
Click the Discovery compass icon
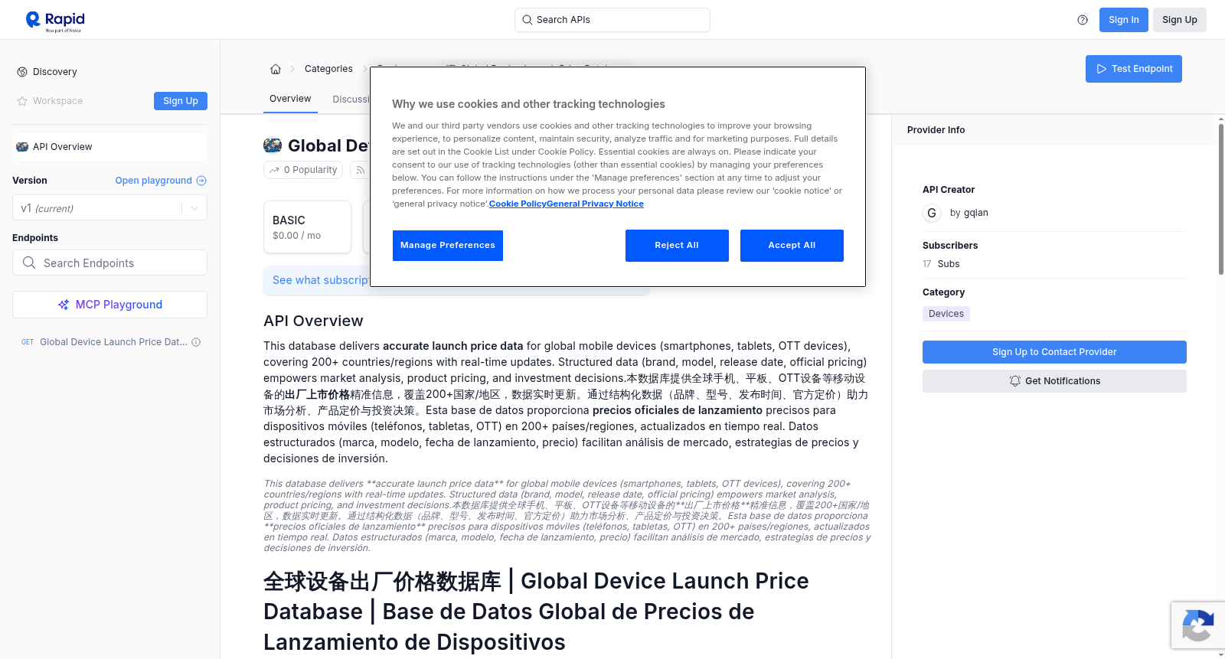pos(22,72)
